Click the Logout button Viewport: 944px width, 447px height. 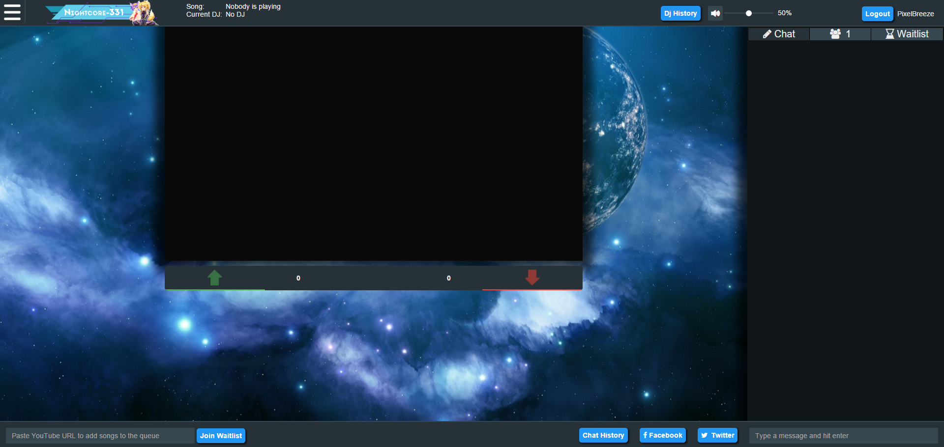pos(877,13)
